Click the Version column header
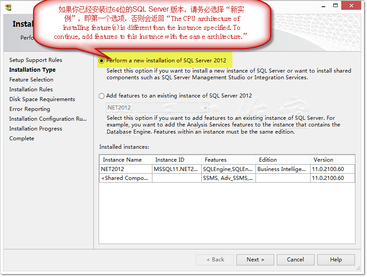 [x=333, y=160]
